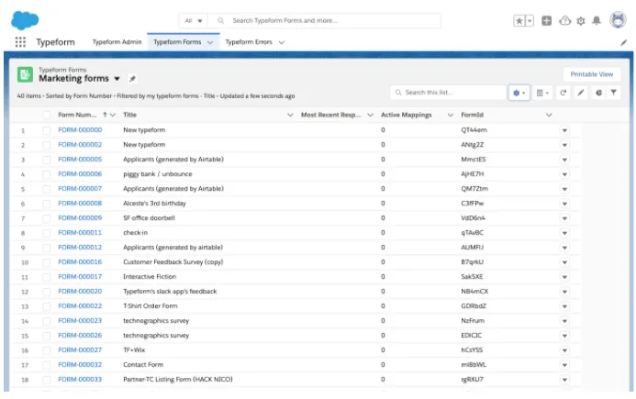This screenshot has width=636, height=399.
Task: Open the FORM-000027 record link
Action: tap(80, 350)
